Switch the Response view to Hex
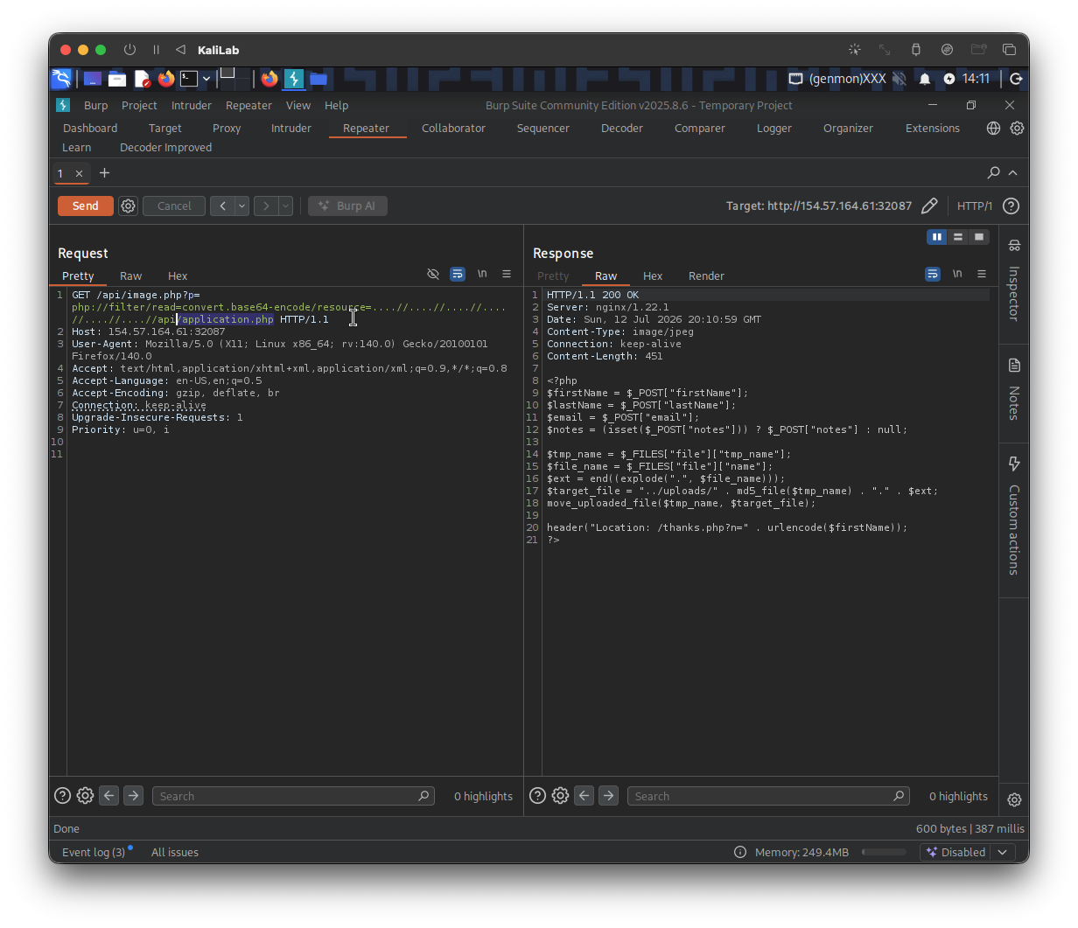 (653, 276)
